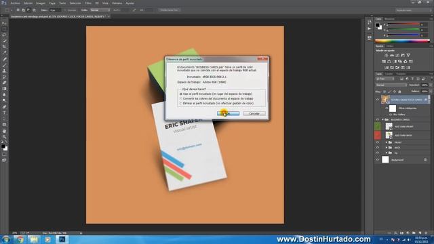The height and width of the screenshot is (244, 434).
Task: Expand the FRONT folder
Action: 387,142
